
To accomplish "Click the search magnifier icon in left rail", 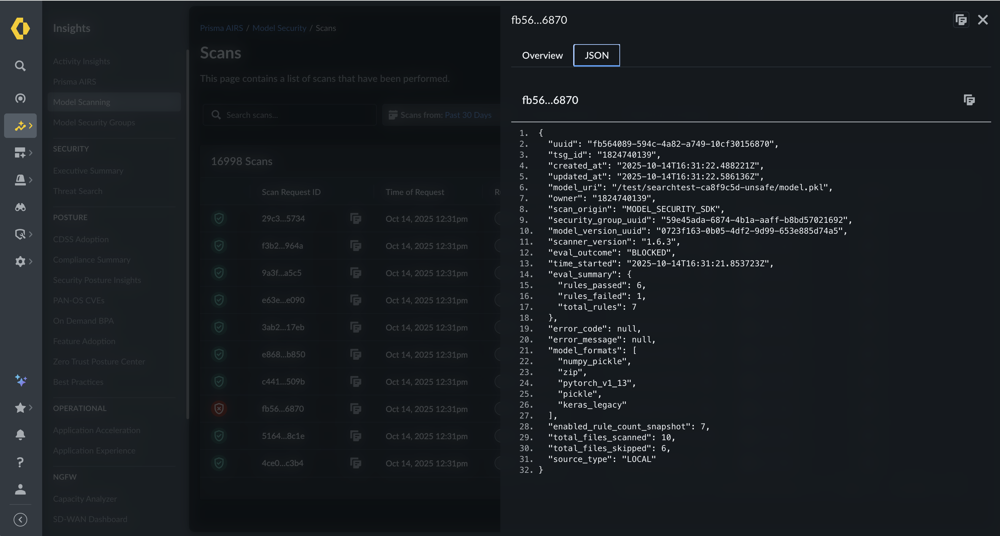I will tap(20, 66).
